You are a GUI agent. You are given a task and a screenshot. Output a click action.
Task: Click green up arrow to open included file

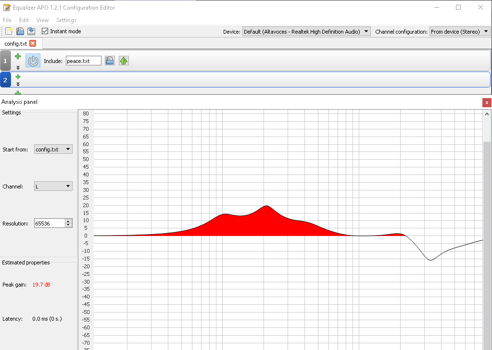click(124, 61)
